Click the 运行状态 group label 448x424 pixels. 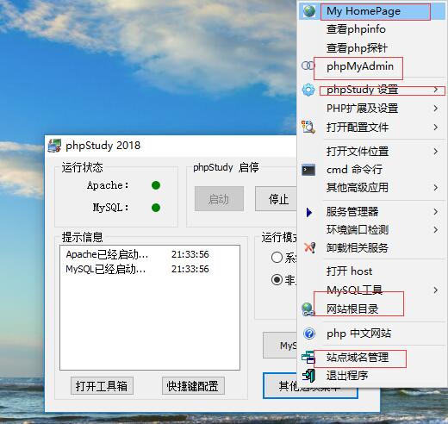pyautogui.click(x=83, y=167)
